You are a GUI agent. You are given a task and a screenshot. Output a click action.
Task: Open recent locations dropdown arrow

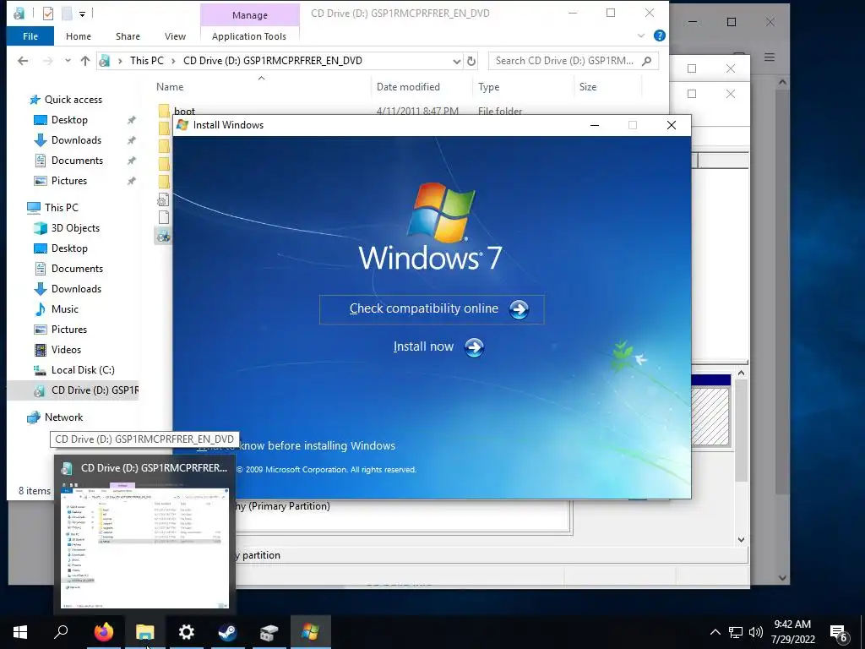(68, 61)
